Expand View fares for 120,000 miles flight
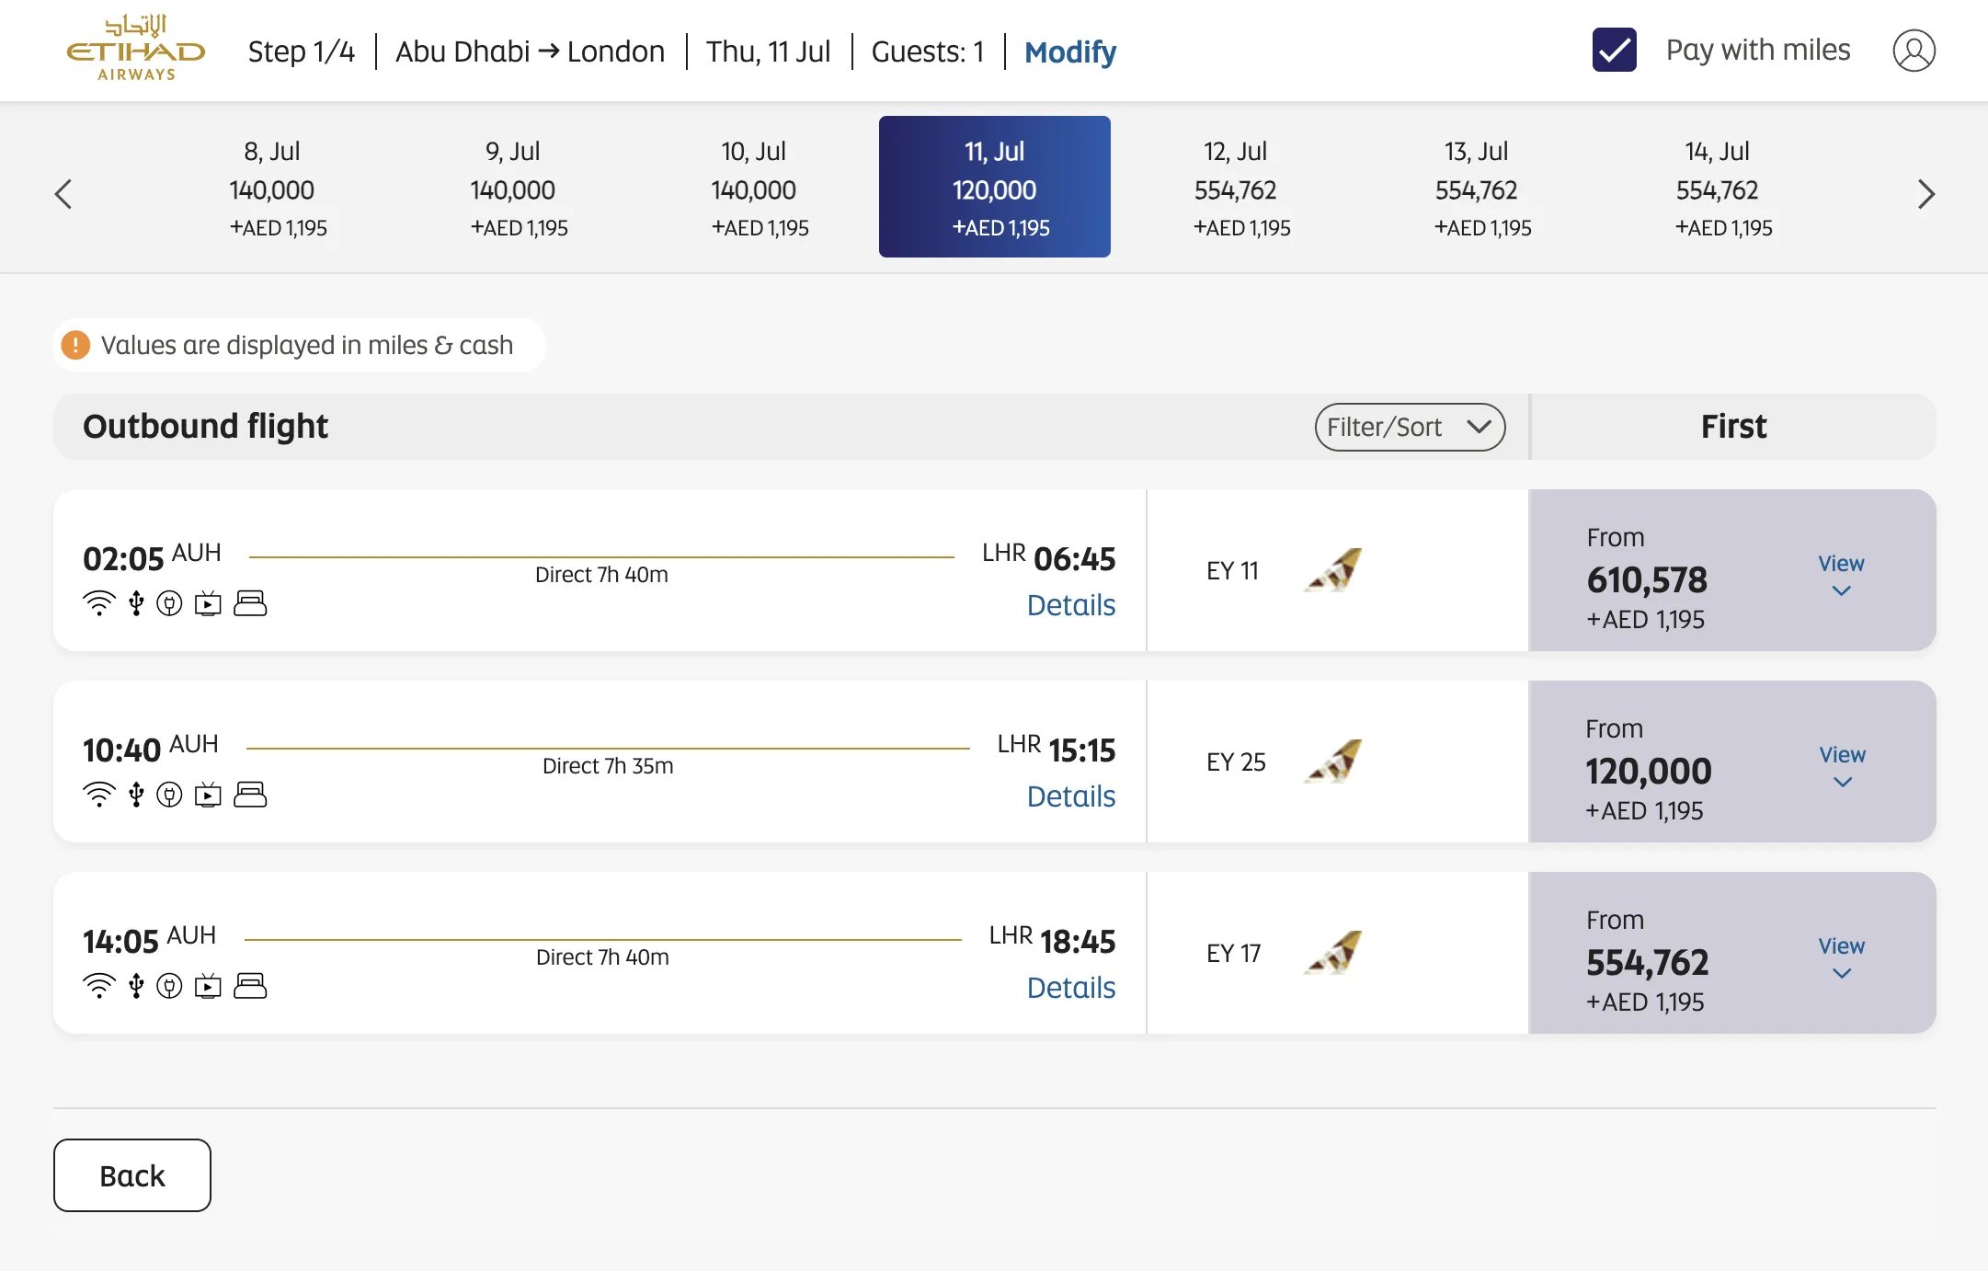Viewport: 1988px width, 1271px height. coord(1842,766)
